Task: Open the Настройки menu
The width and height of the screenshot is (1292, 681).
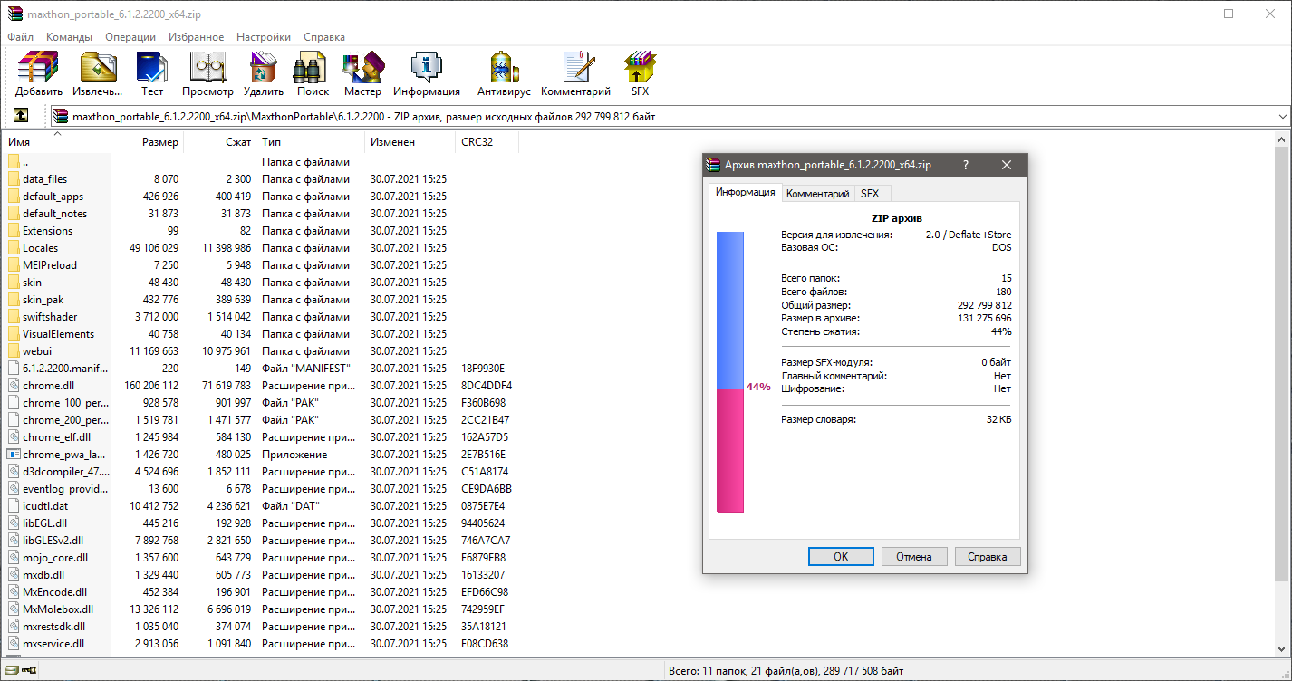Action: click(x=264, y=37)
